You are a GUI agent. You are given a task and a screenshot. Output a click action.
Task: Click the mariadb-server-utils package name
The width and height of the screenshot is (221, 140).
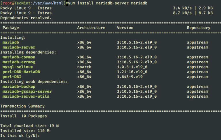coord(26,96)
